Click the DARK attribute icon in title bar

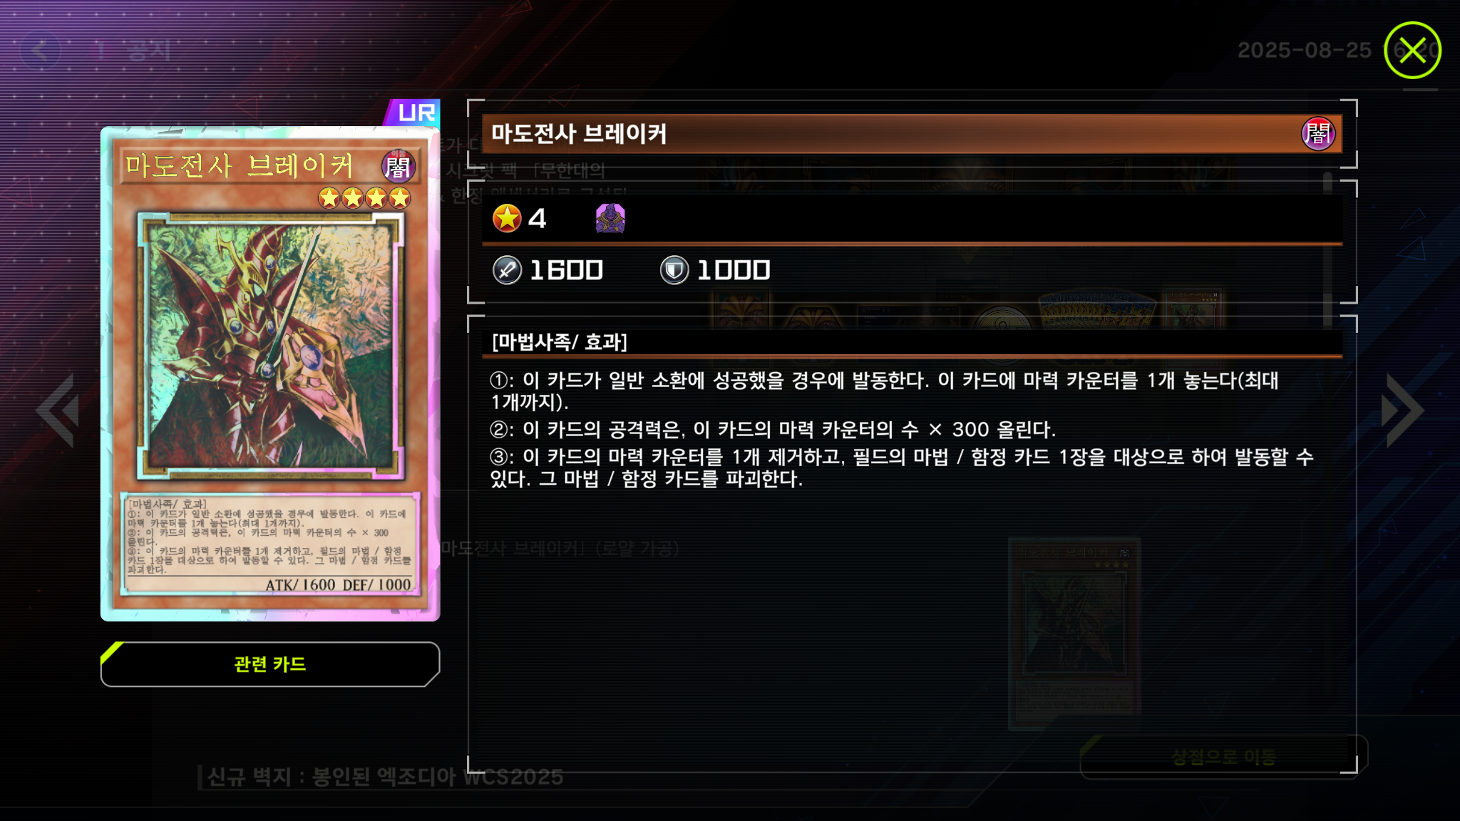(1317, 134)
